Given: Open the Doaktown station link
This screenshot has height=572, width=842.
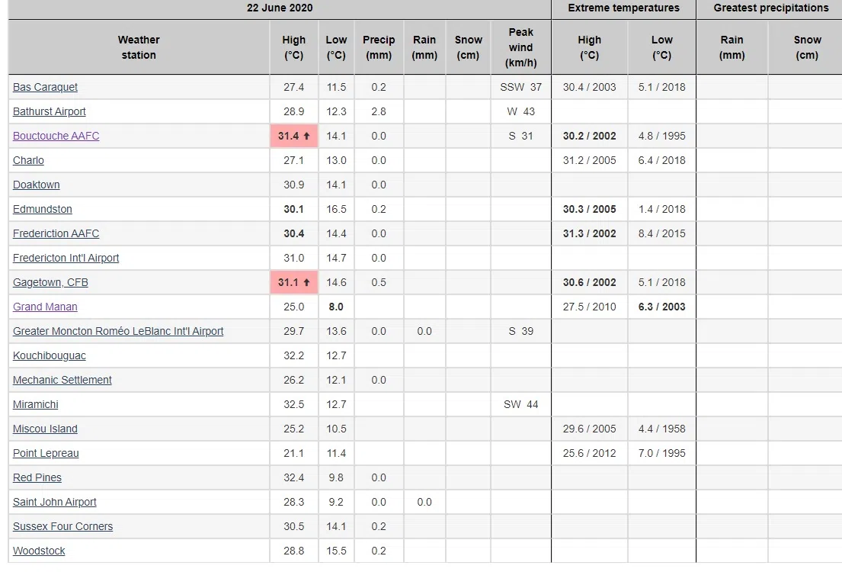Looking at the screenshot, I should [36, 185].
